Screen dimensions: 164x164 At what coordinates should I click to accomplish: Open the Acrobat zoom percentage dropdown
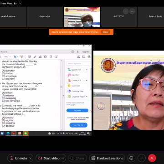[7, 57]
